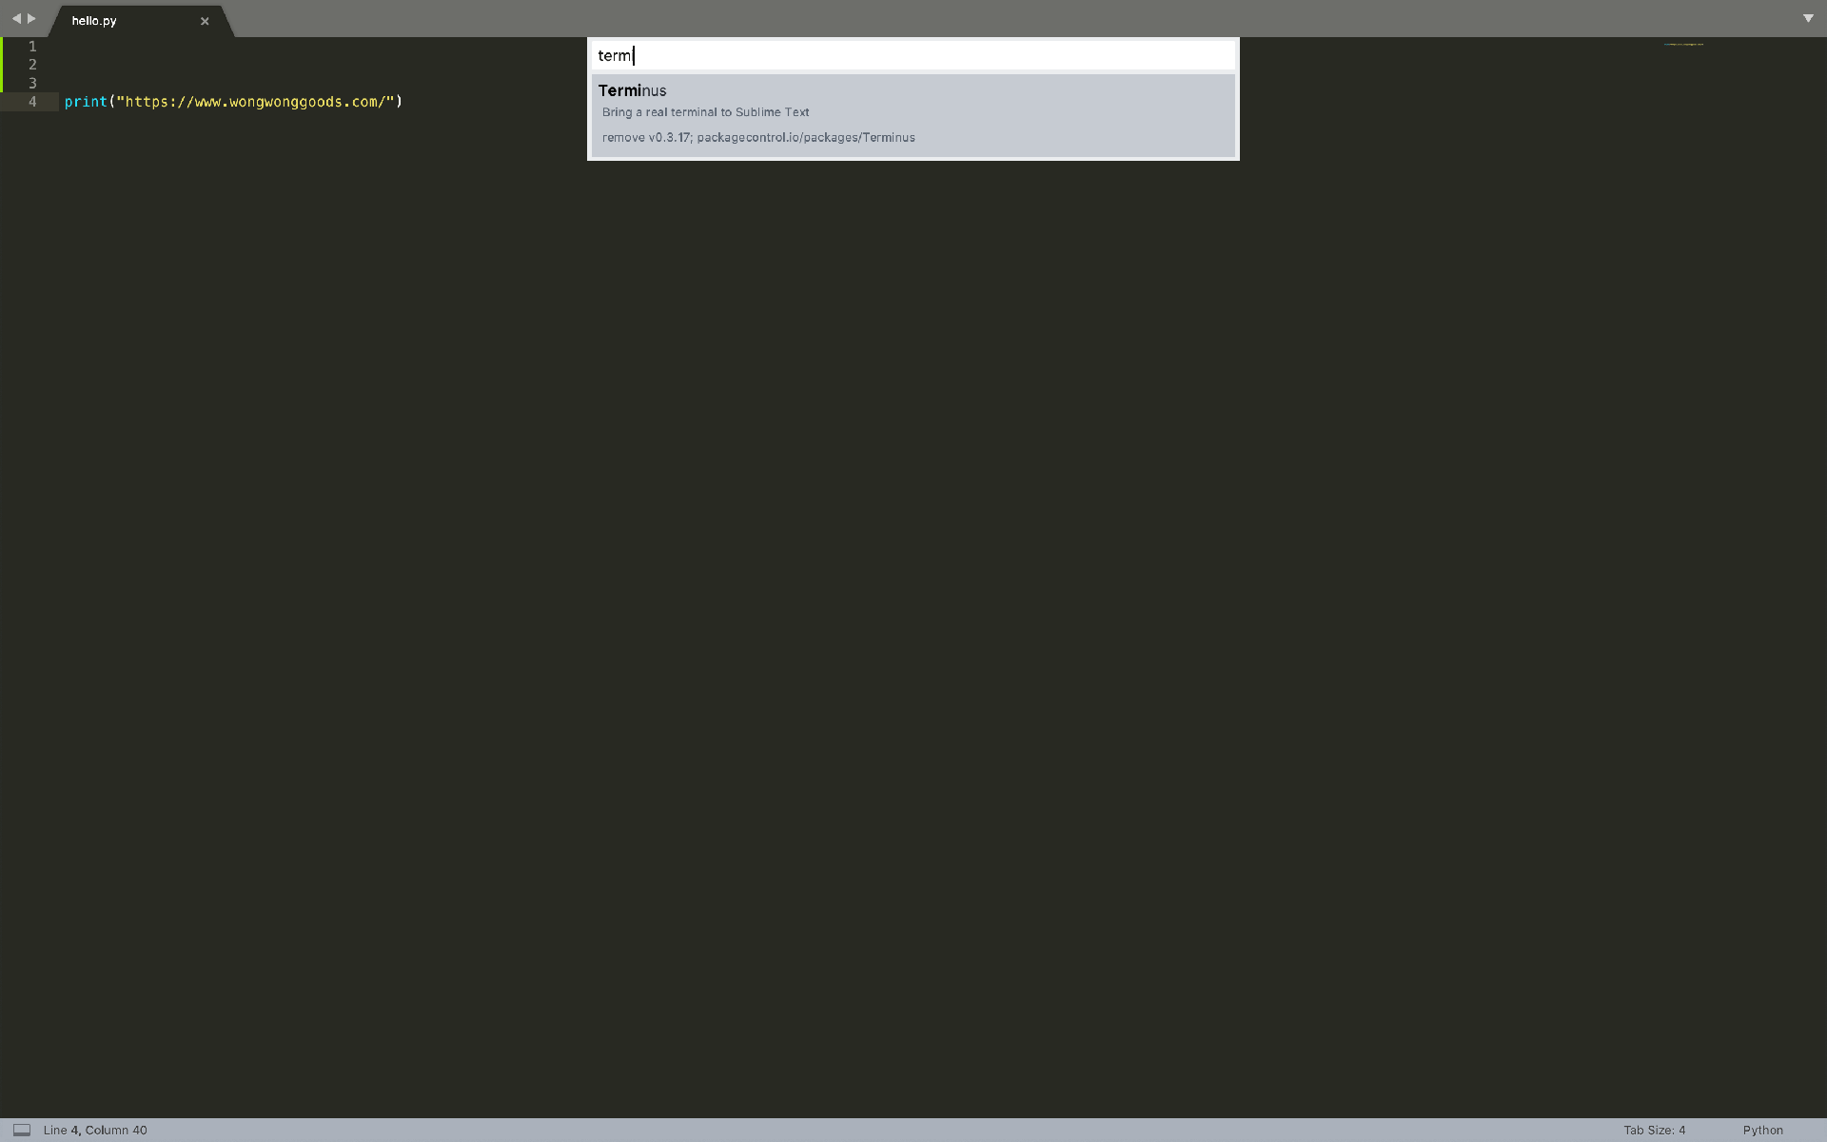Open the panel switcher icon in status bar
1827x1142 pixels.
(22, 1131)
